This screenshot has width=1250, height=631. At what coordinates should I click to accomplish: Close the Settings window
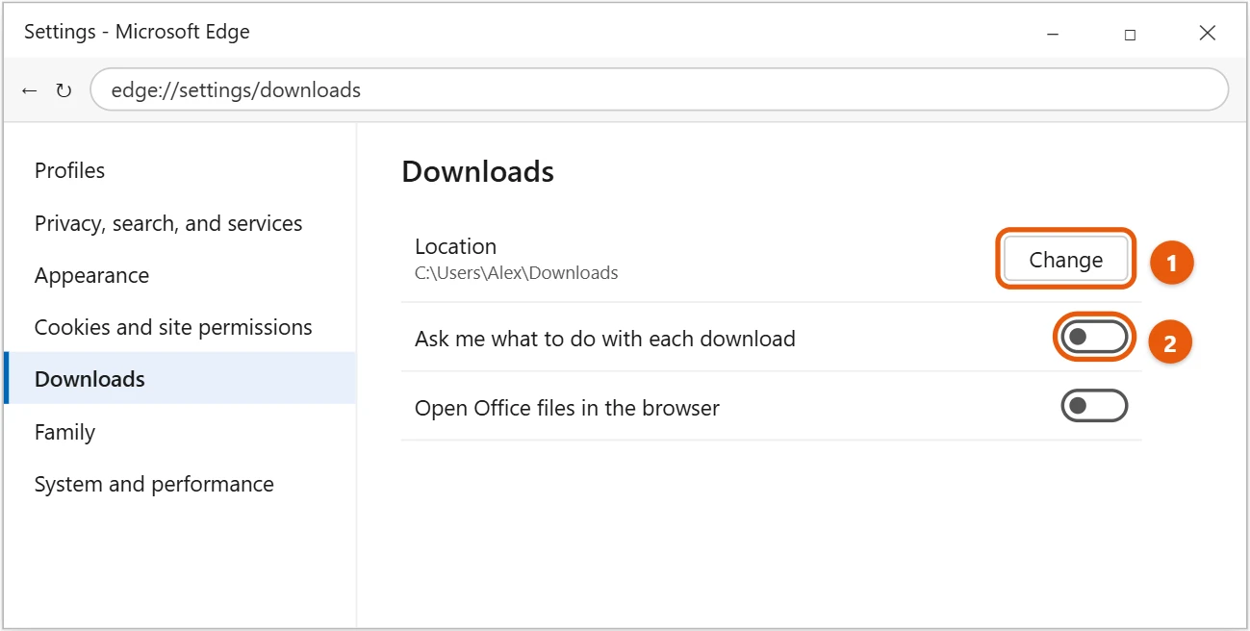point(1208,34)
